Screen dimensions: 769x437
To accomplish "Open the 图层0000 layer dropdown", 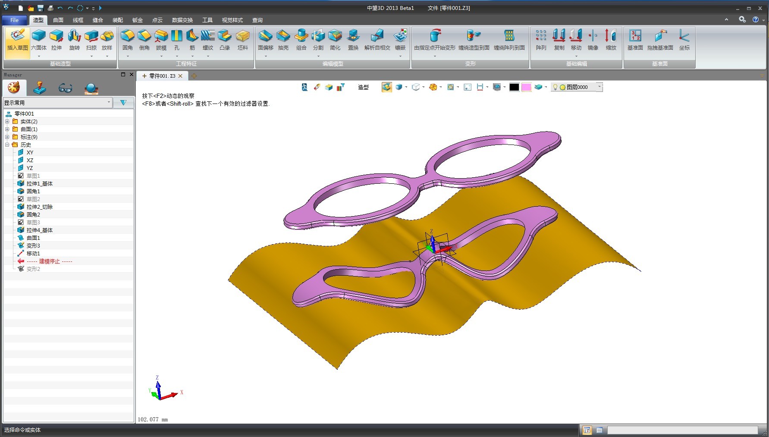I will [x=599, y=87].
